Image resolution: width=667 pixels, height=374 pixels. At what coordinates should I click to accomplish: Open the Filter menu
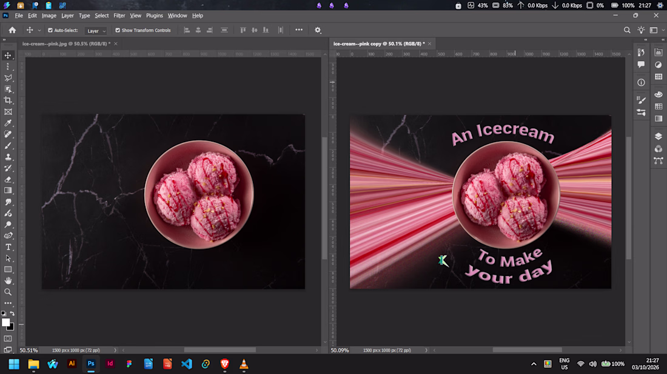click(x=119, y=16)
